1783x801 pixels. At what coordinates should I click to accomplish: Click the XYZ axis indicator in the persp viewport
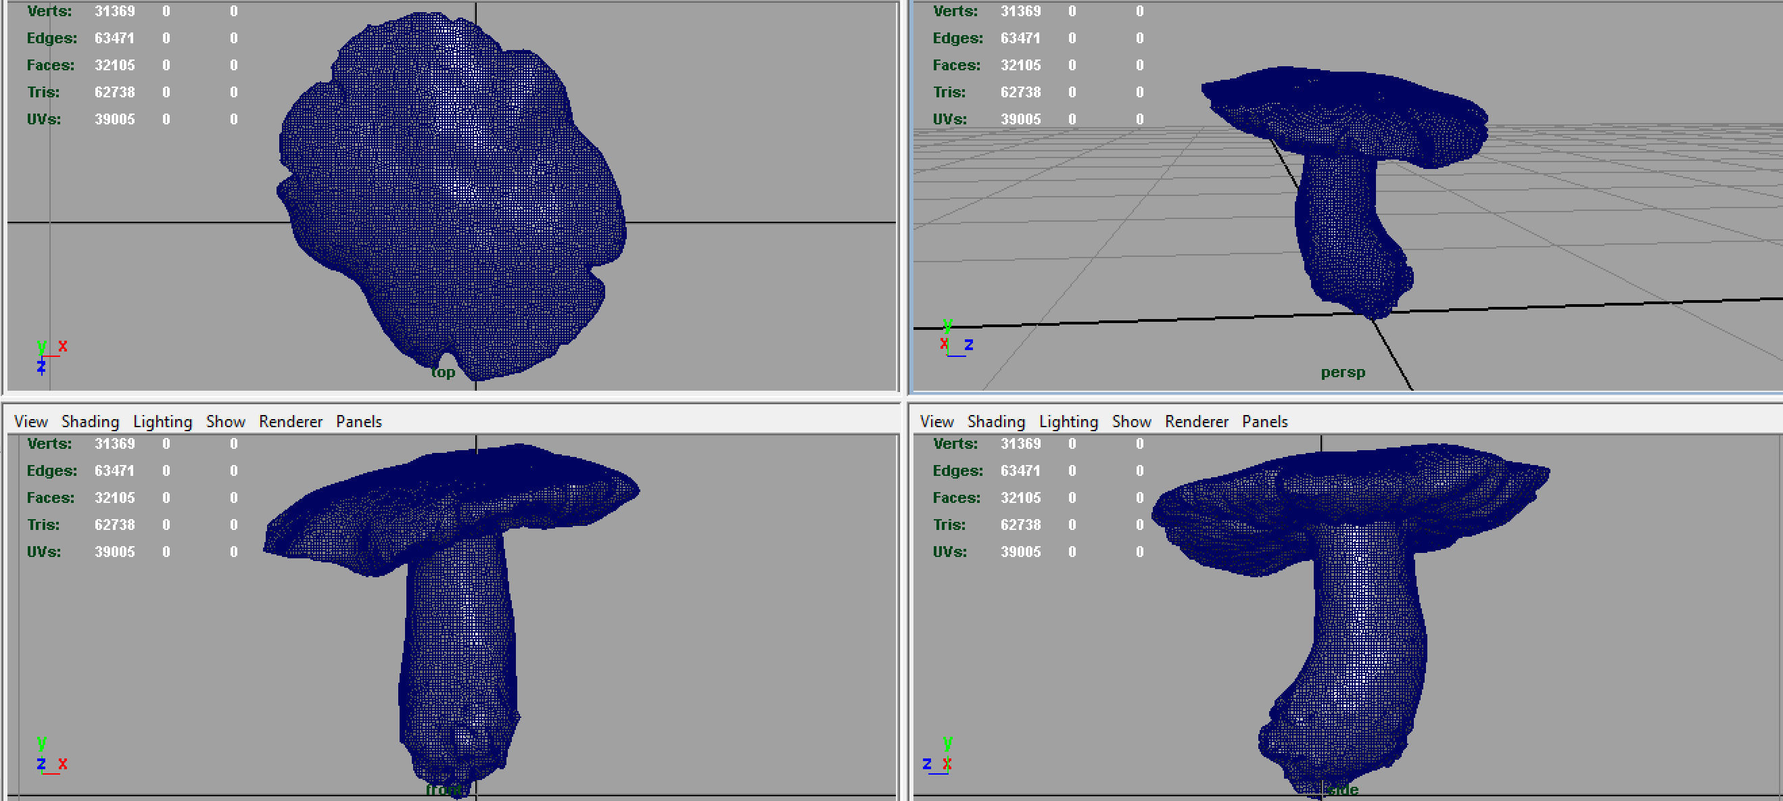(957, 337)
